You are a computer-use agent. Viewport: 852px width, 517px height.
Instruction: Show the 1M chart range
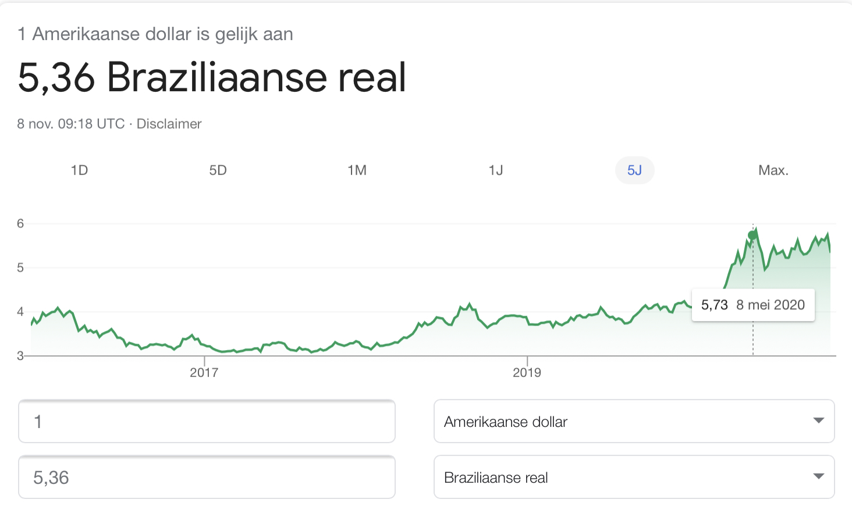coord(357,170)
